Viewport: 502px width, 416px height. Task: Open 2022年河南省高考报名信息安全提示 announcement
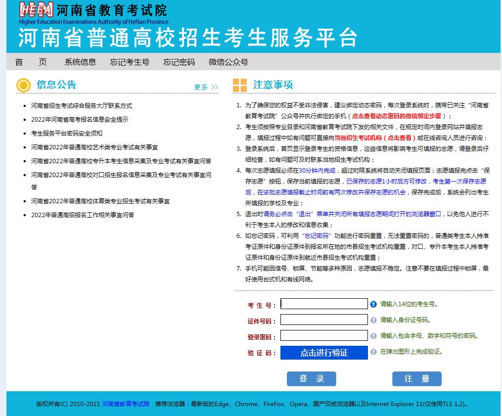pos(80,120)
